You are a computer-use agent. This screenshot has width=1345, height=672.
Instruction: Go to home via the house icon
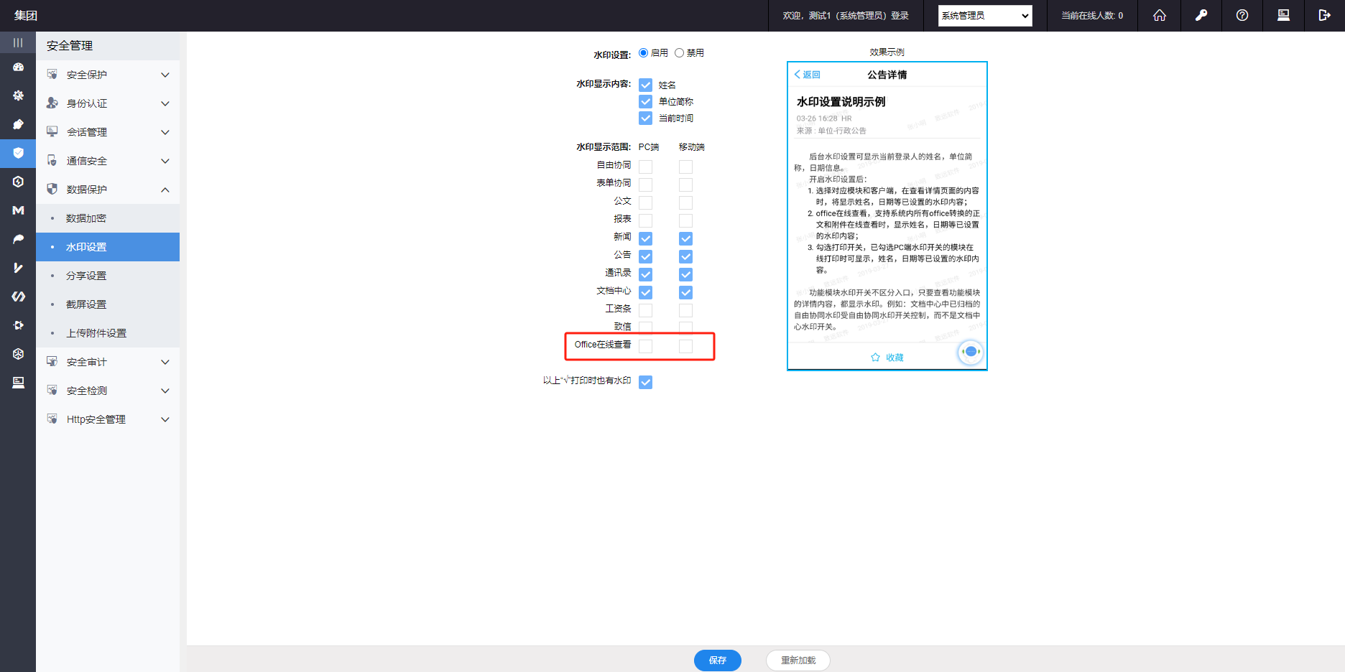(x=1160, y=15)
